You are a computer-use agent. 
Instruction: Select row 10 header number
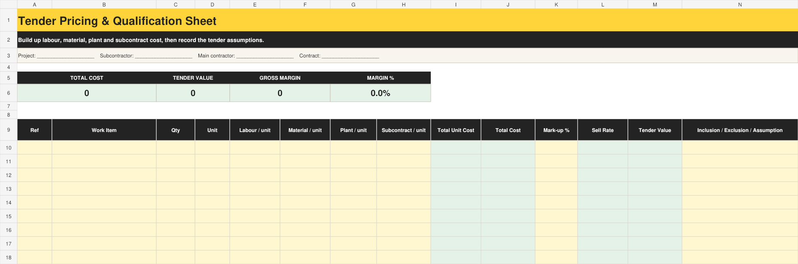coord(9,147)
